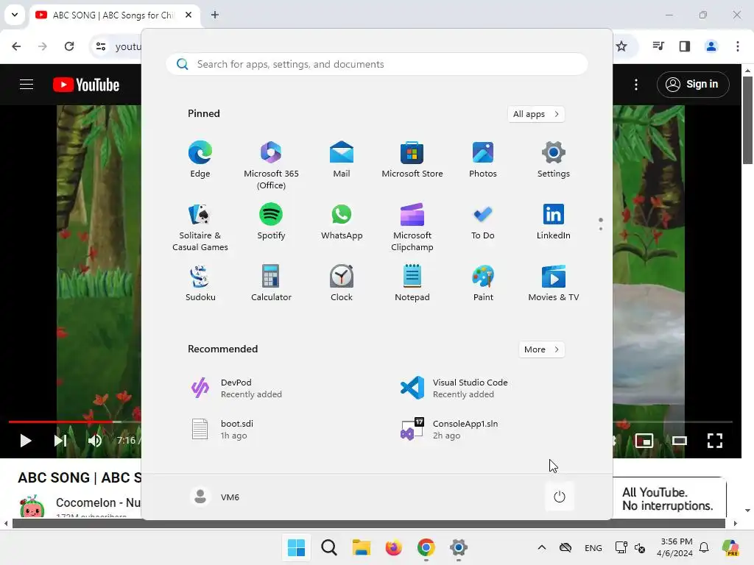The height and width of the screenshot is (565, 754).
Task: Show More recommended items
Action: [x=541, y=349]
